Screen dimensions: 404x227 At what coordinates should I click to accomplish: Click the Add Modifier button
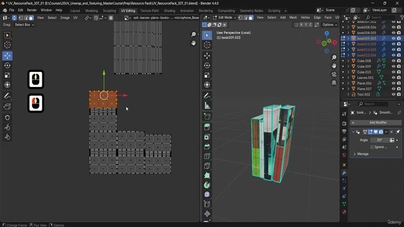(x=376, y=122)
